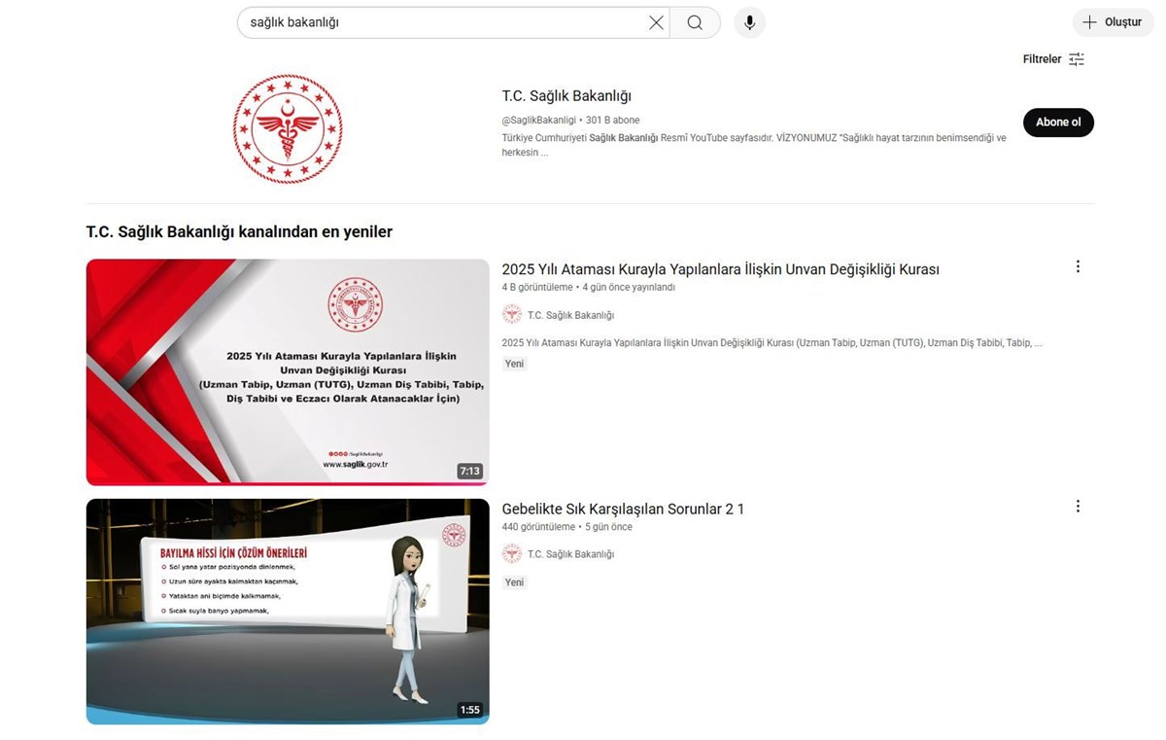The image size is (1166, 740).
Task: Click the 4 B görüntüleme view count text
Action: (537, 288)
